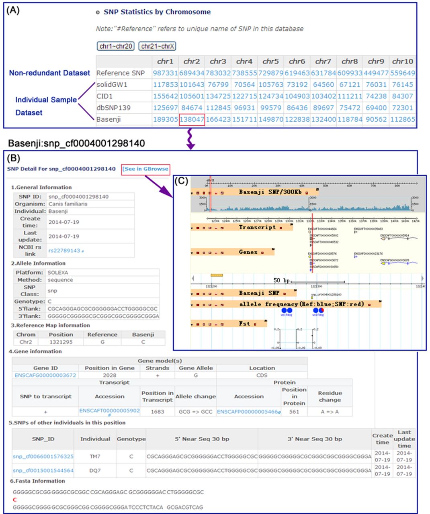The width and height of the screenshot is (430, 514).
Task: Click the yellow region selector on the scale
Action: tap(217, 275)
